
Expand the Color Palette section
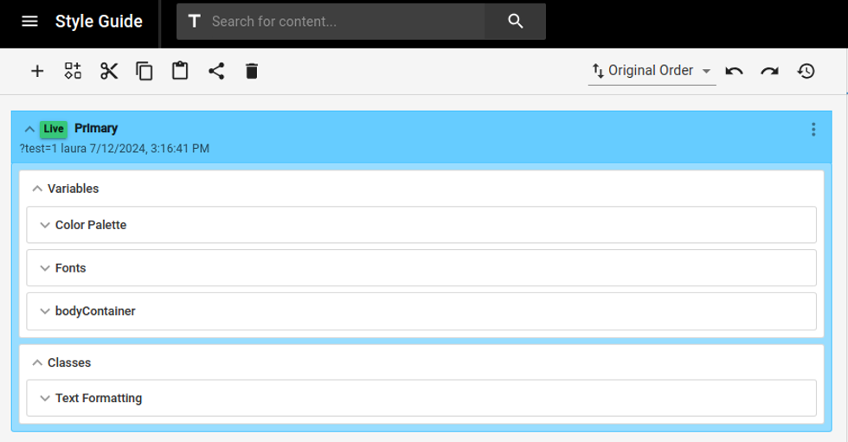pyautogui.click(x=45, y=225)
